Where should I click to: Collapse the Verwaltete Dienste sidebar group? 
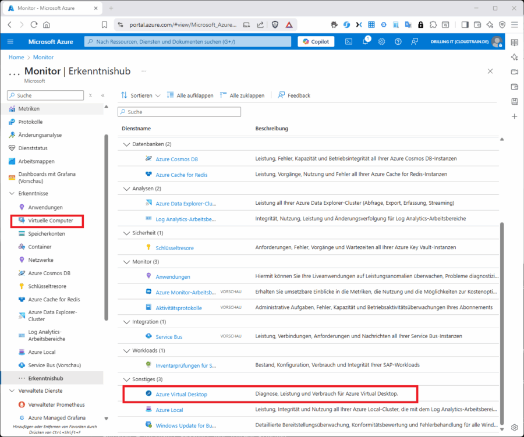pyautogui.click(x=12, y=391)
